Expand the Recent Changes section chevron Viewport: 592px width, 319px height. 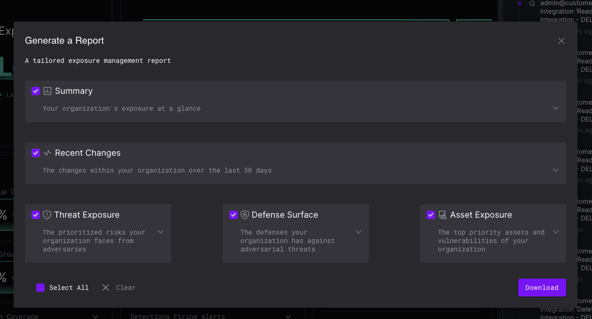[x=555, y=170]
